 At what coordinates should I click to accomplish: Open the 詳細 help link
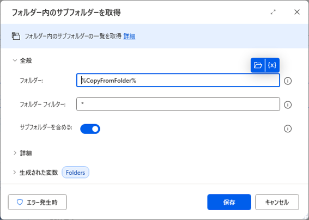(129, 36)
